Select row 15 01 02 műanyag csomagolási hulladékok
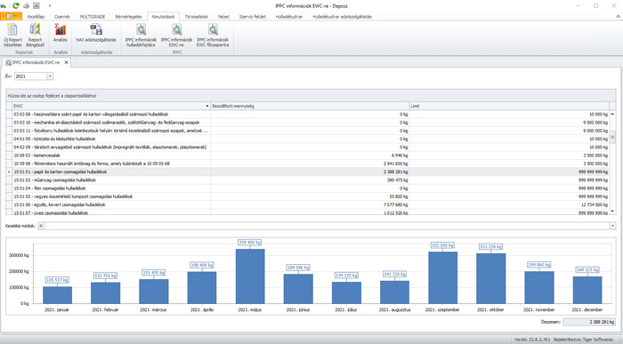 tap(308, 180)
